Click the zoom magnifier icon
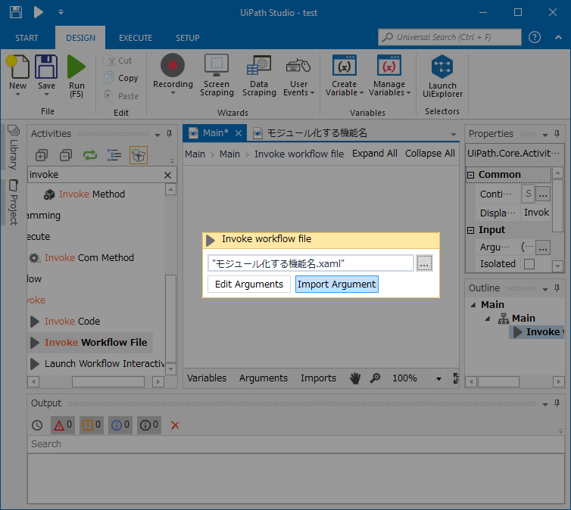Screen dimensions: 571x510 (x=375, y=378)
